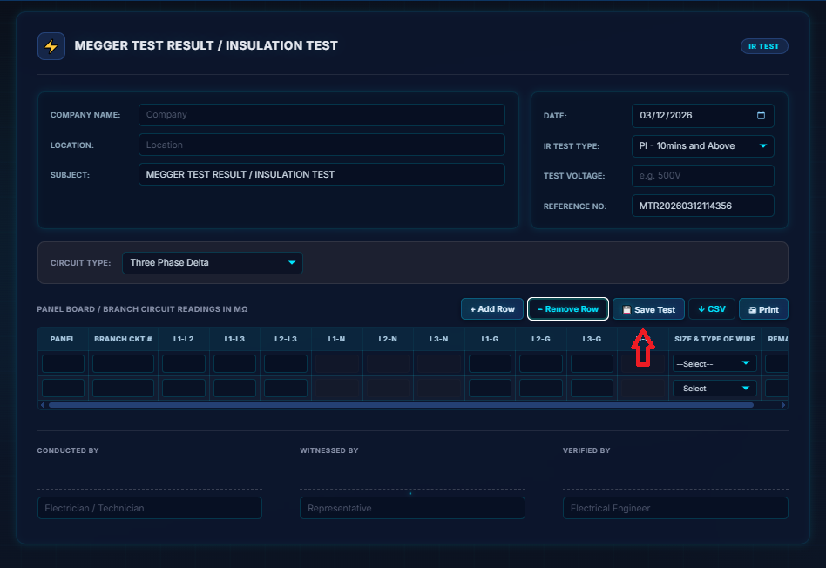Export readings with the CSV button
Viewport: 826px width, 568px height.
[x=711, y=309]
